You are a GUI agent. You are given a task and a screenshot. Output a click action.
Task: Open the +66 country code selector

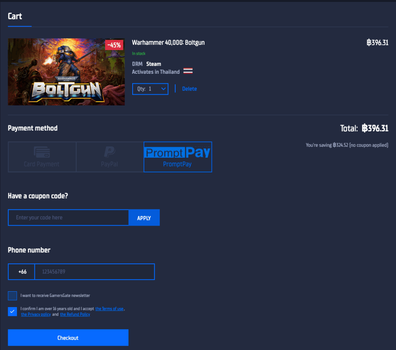point(22,272)
